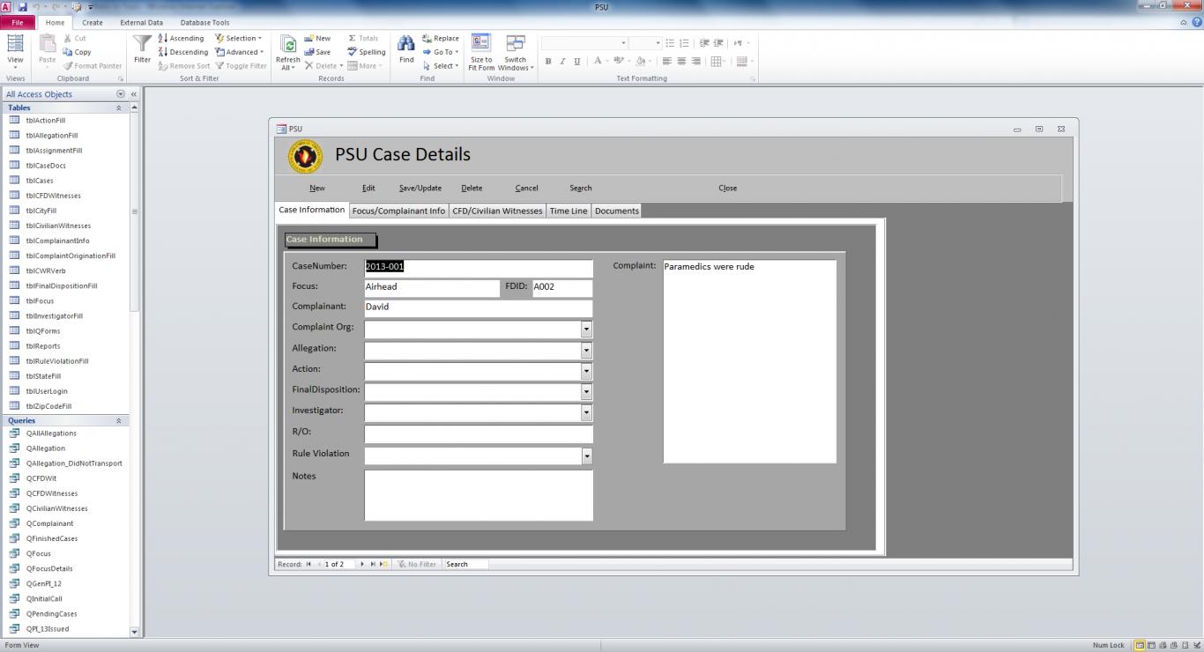Switch to the External Data ribbon tab
This screenshot has height=652, width=1204.
pyautogui.click(x=141, y=23)
